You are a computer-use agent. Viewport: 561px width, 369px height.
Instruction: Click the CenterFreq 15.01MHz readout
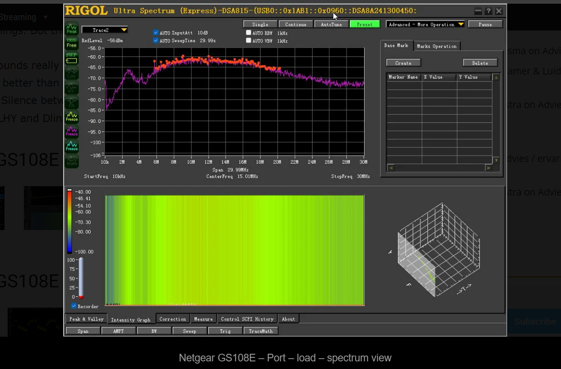coord(232,177)
